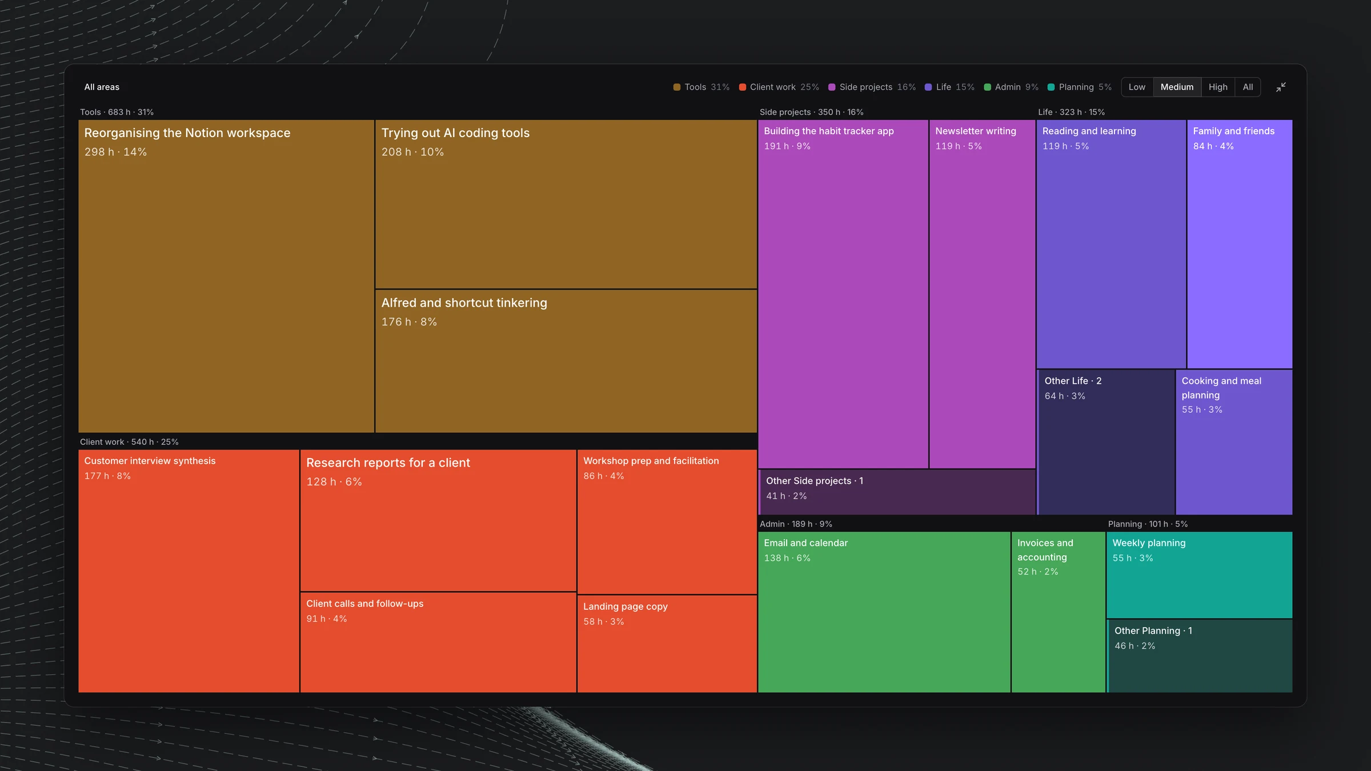
Task: Select the Weekly planning tile
Action: 1200,575
